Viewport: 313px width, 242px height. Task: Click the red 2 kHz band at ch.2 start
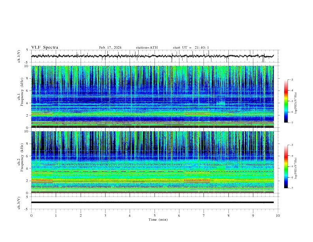(x=42, y=180)
